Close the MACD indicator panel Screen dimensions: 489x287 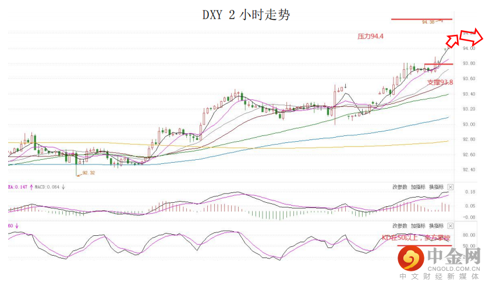[x=451, y=187]
